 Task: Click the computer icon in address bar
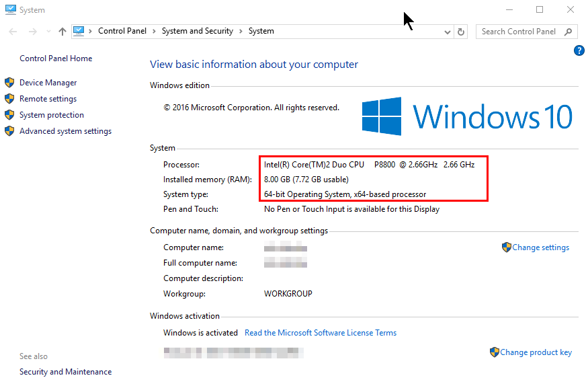pos(79,31)
